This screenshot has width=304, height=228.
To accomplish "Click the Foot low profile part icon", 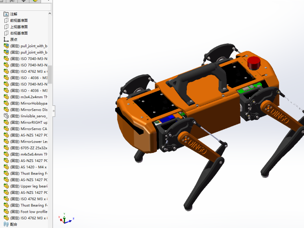I will click(x=6, y=212).
